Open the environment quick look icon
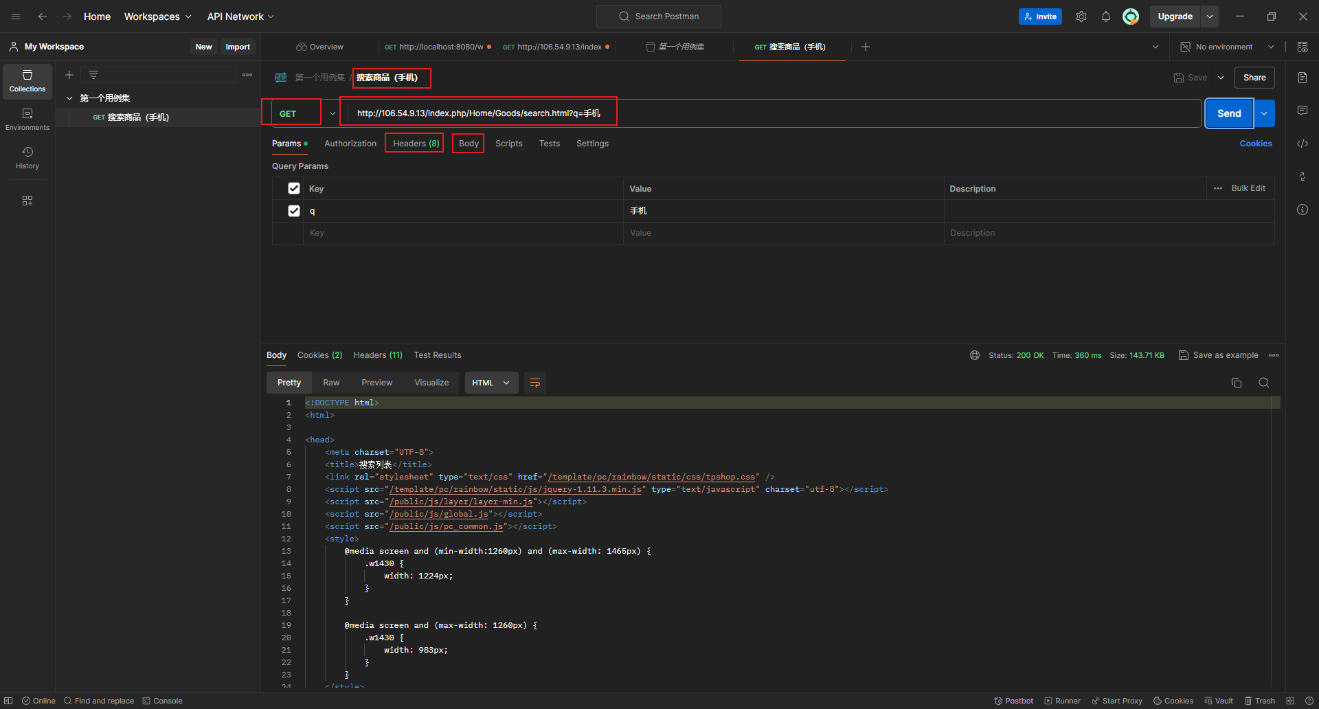Image resolution: width=1319 pixels, height=709 pixels. [1303, 47]
